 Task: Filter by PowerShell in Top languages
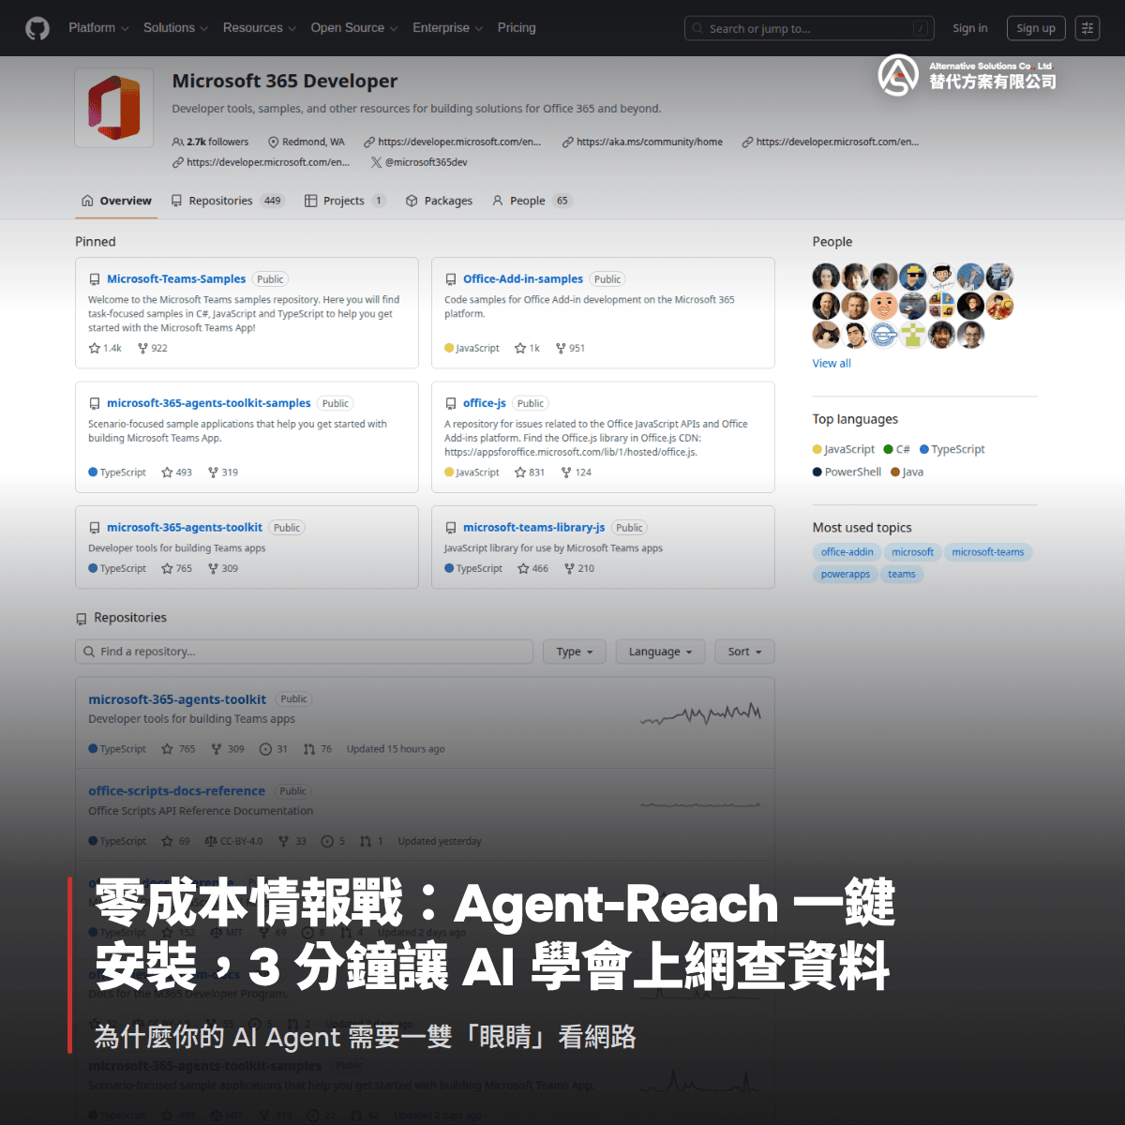point(847,472)
